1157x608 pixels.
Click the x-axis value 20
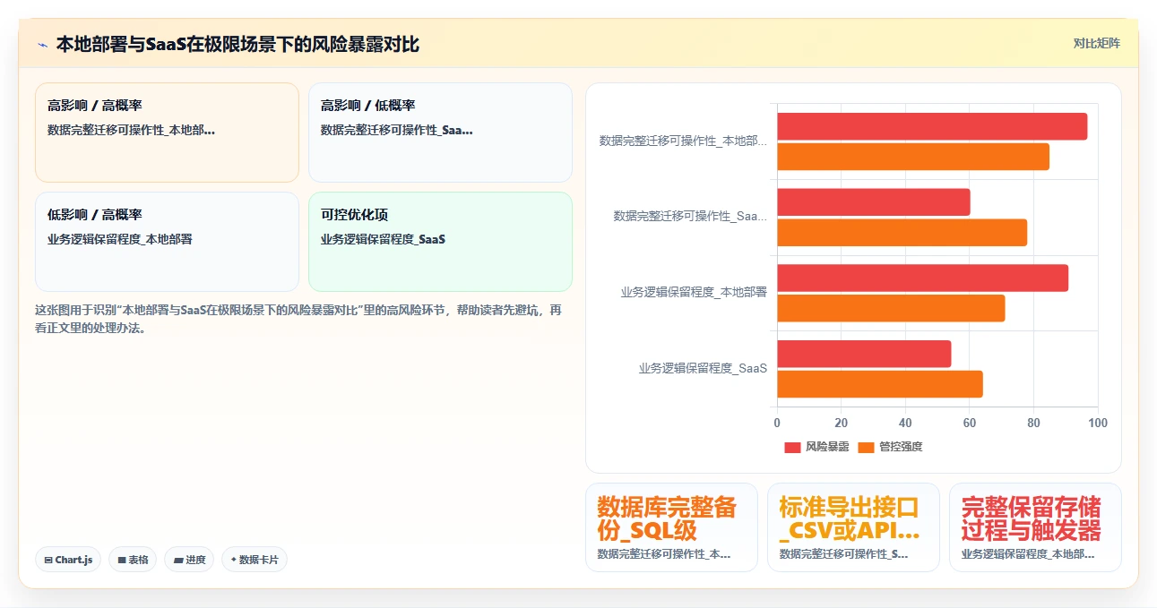842,423
